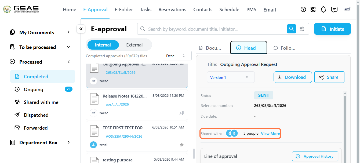Click the My Documents icon
360x163 pixels.
[x=12, y=32]
